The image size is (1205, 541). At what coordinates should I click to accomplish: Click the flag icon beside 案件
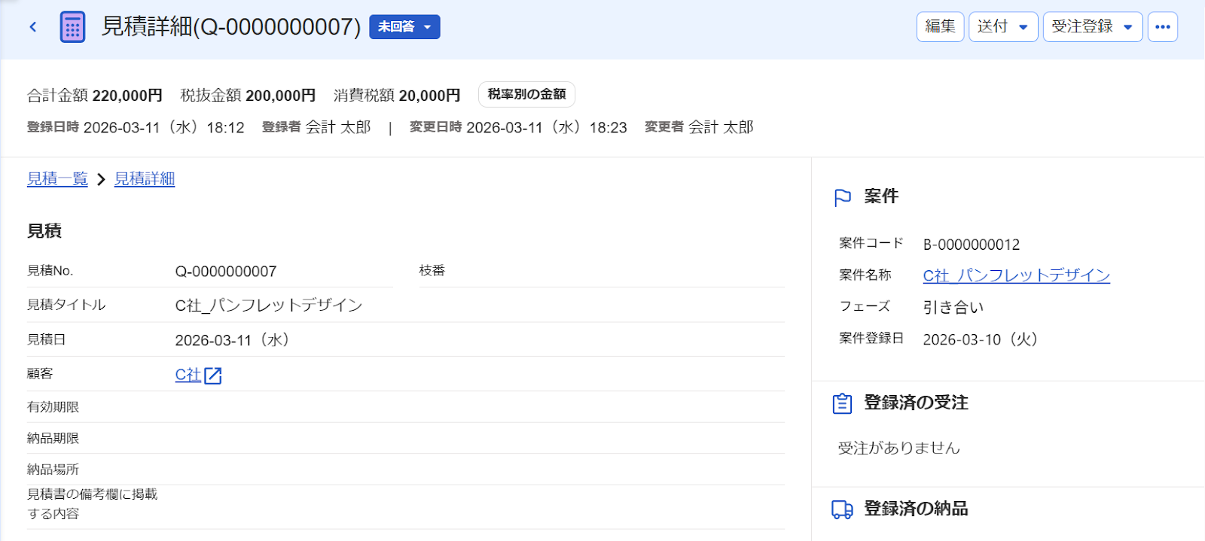coord(843,197)
